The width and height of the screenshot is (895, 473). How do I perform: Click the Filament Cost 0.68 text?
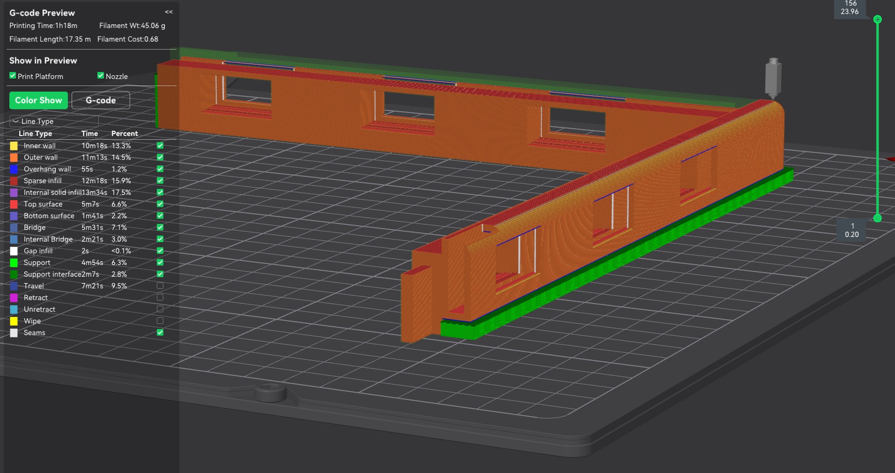[128, 39]
